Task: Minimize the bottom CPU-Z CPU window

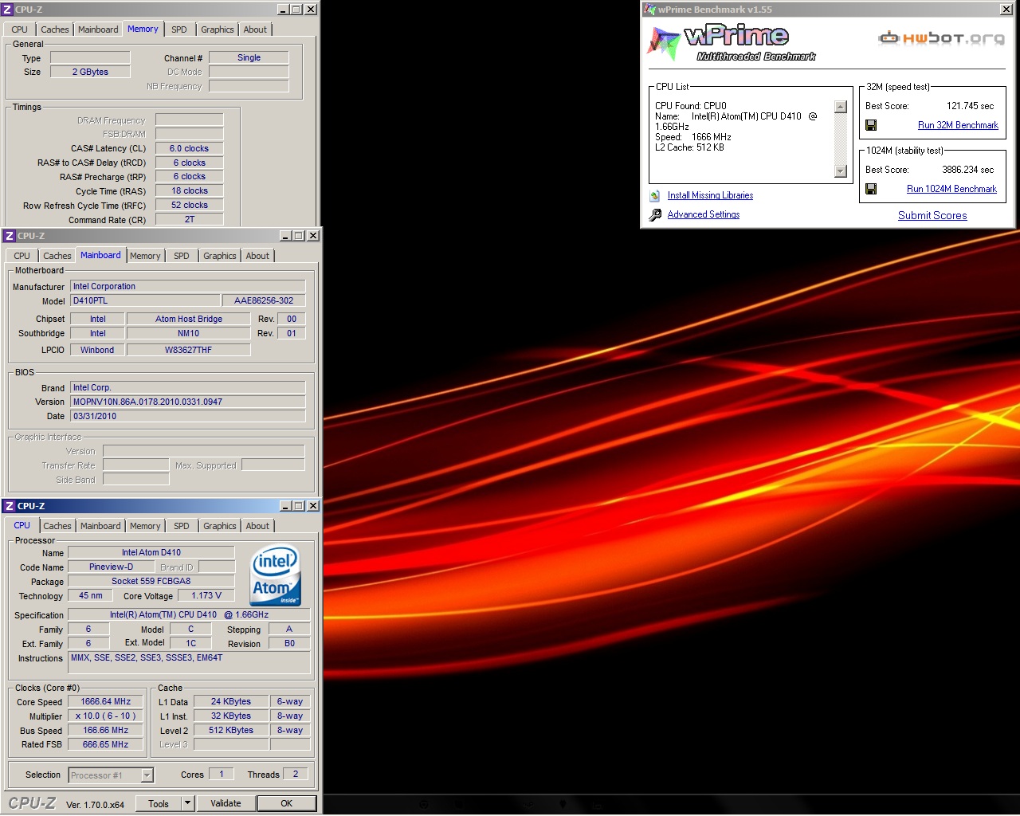Action: coord(286,506)
